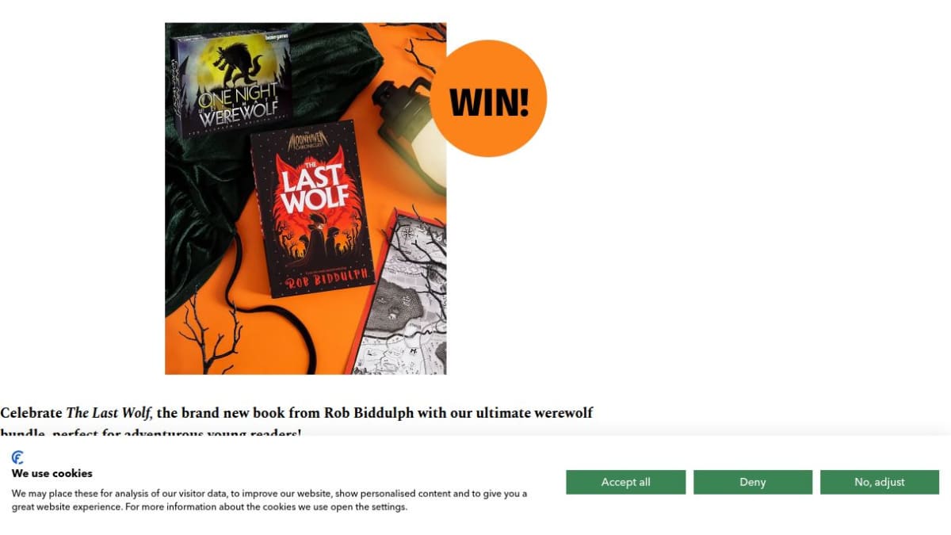Select The Last Wolf book cover
Image resolution: width=951 pixels, height=535 pixels.
(x=313, y=208)
